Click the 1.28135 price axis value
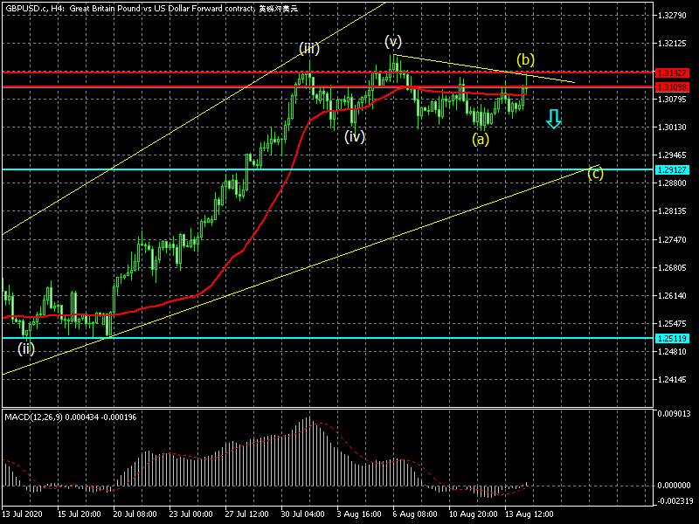 coord(672,211)
